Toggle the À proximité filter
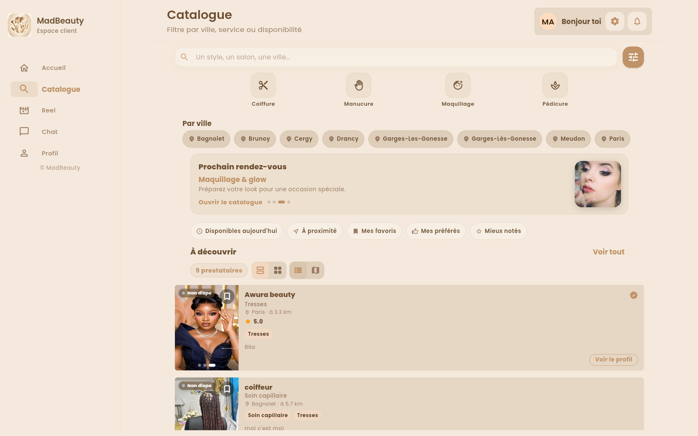The image size is (698, 436). pos(315,231)
